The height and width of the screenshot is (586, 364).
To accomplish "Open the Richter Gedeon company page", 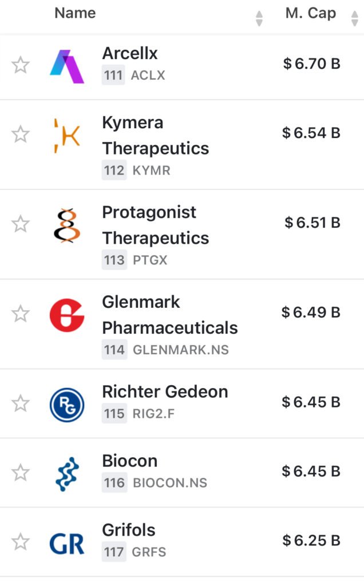I will 165,392.
